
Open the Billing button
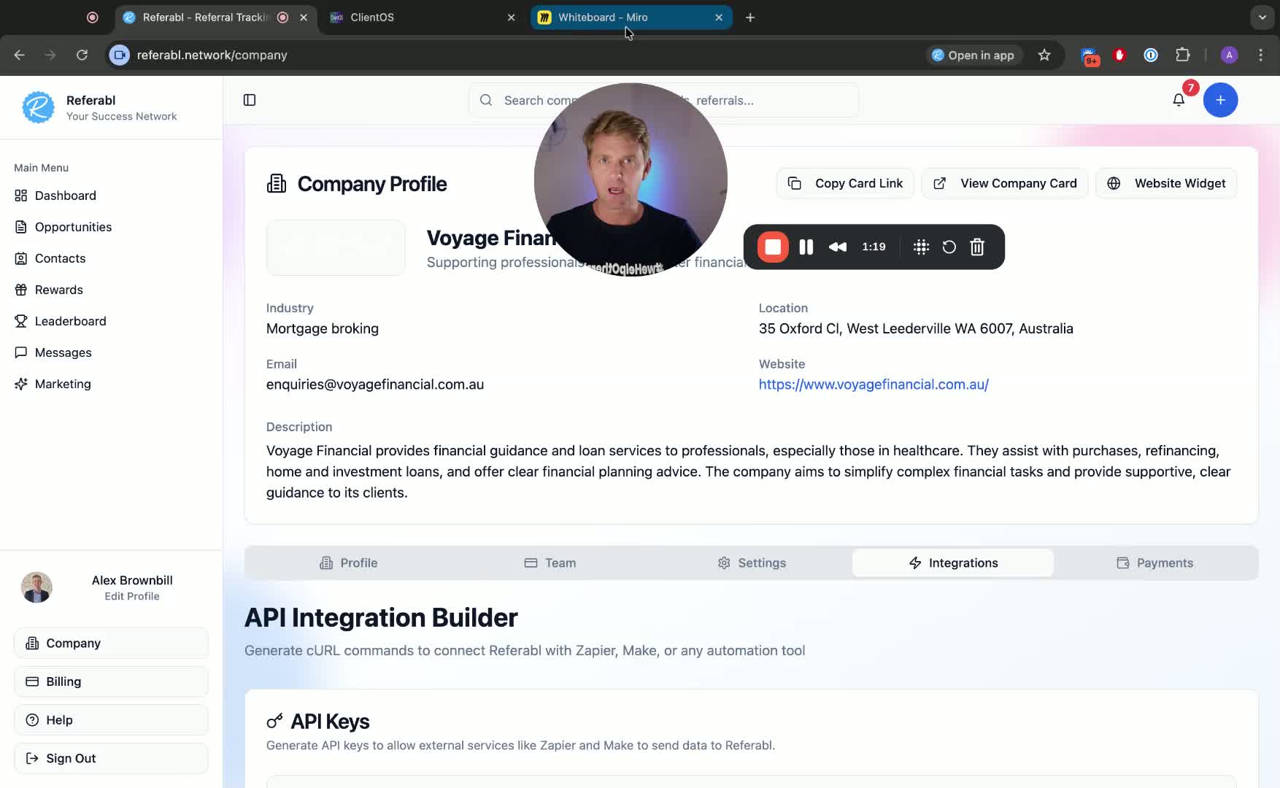[x=111, y=681]
